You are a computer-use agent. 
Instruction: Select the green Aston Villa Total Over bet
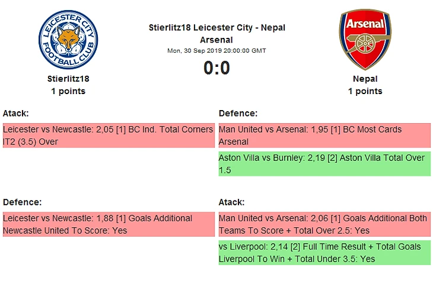point(324,164)
